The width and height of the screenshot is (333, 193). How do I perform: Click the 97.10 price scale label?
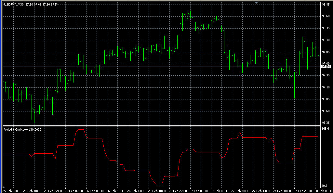(x=326, y=87)
